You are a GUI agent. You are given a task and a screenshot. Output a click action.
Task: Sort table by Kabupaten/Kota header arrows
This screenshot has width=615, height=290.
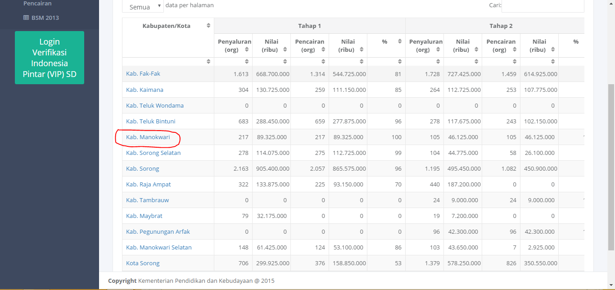[208, 26]
